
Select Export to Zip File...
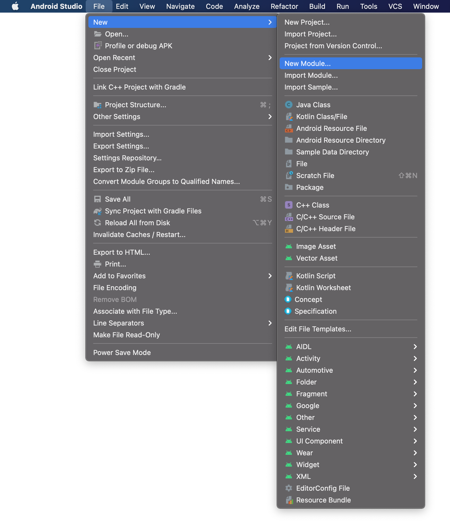click(182, 170)
